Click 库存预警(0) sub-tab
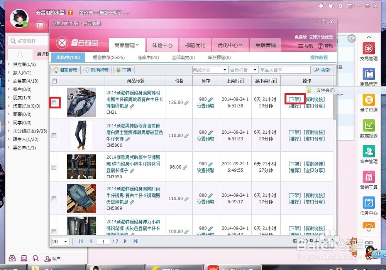 click(219, 57)
